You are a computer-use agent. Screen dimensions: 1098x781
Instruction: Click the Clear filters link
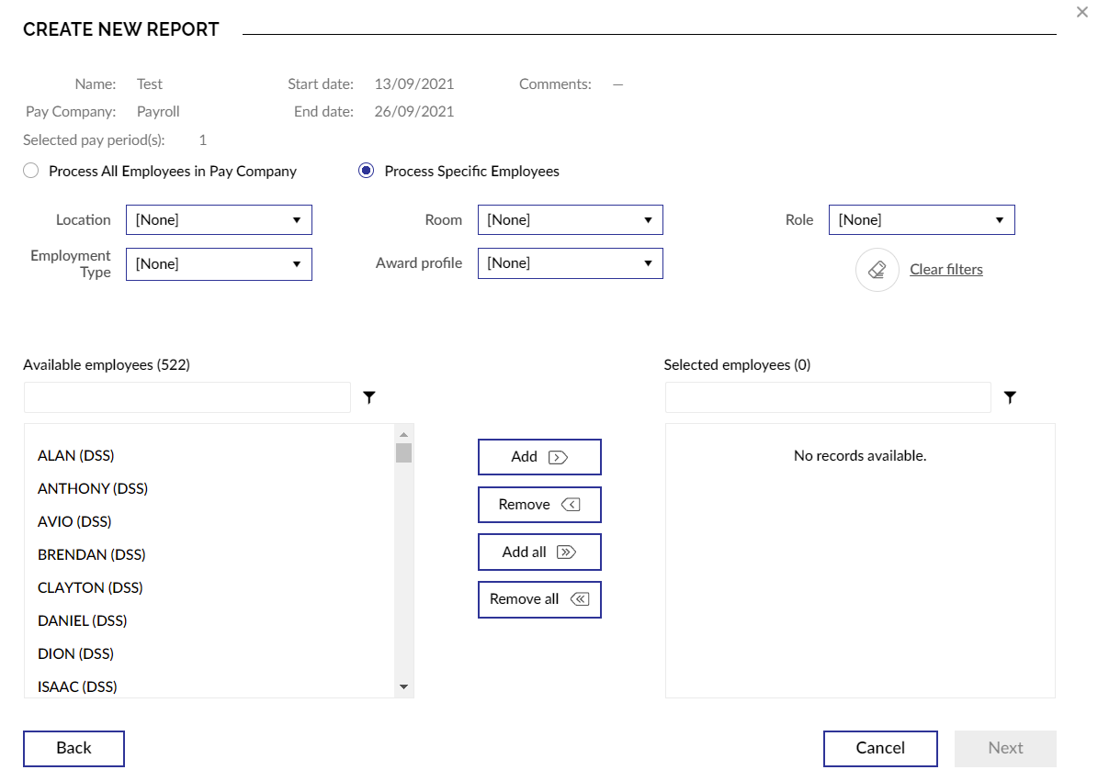click(x=946, y=269)
